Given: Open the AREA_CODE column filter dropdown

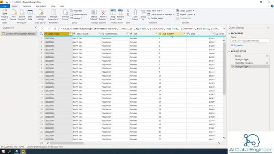Looking at the screenshot, I should point(70,34).
